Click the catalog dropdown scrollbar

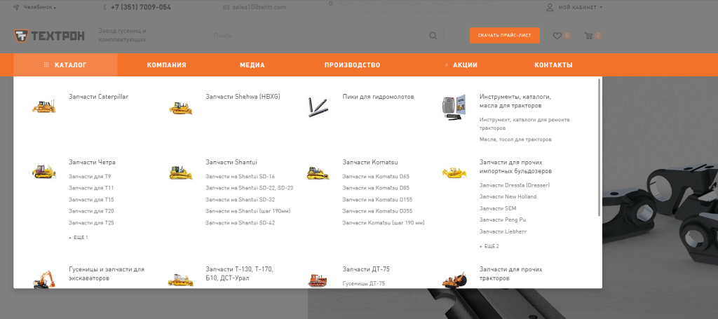point(599,147)
